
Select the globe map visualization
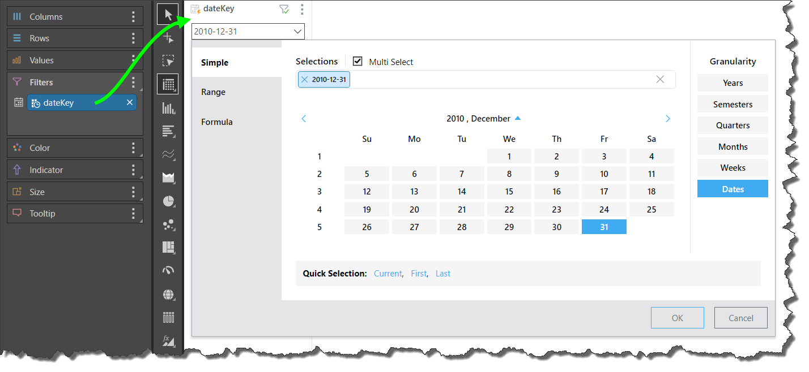pyautogui.click(x=168, y=294)
